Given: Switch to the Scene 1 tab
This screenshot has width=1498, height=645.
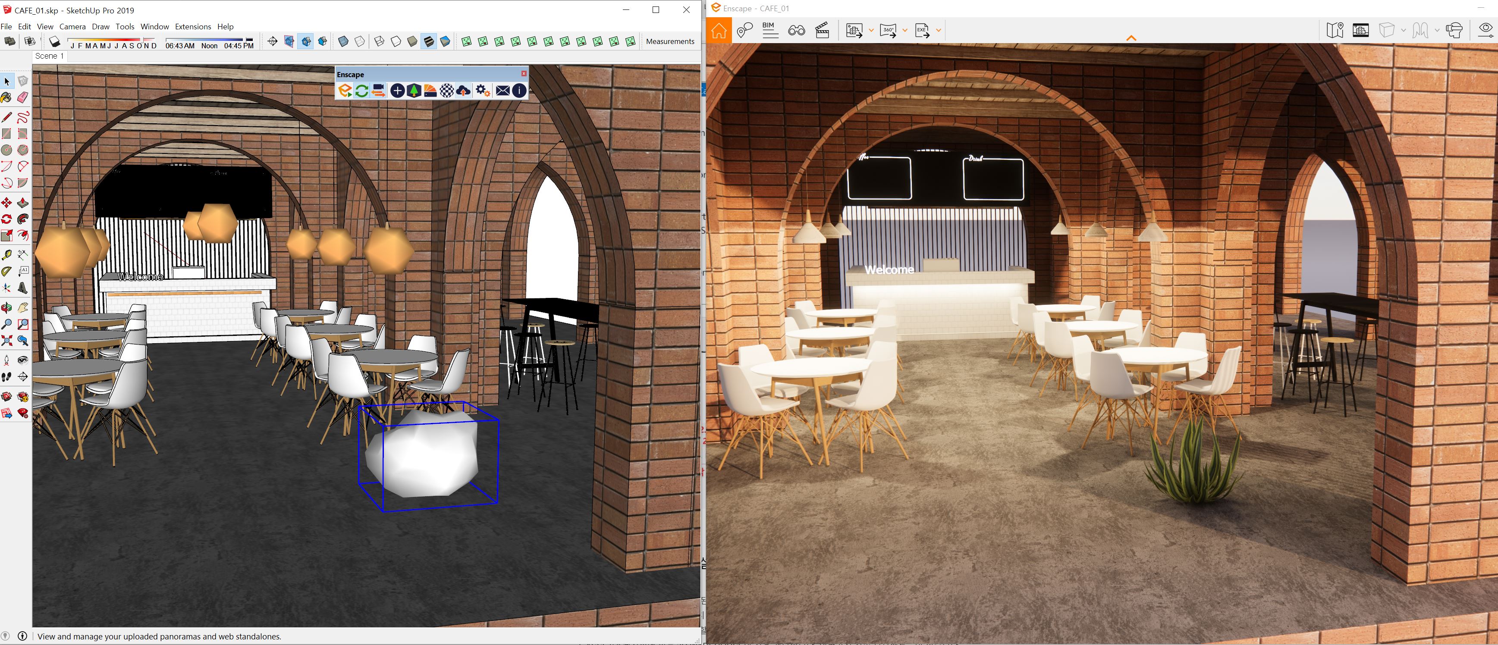Looking at the screenshot, I should [50, 56].
